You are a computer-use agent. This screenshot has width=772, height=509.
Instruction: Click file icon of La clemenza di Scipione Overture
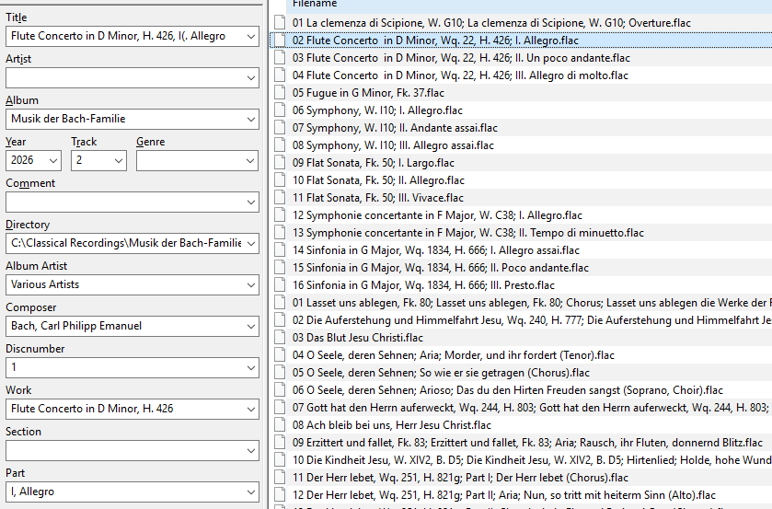click(282, 22)
